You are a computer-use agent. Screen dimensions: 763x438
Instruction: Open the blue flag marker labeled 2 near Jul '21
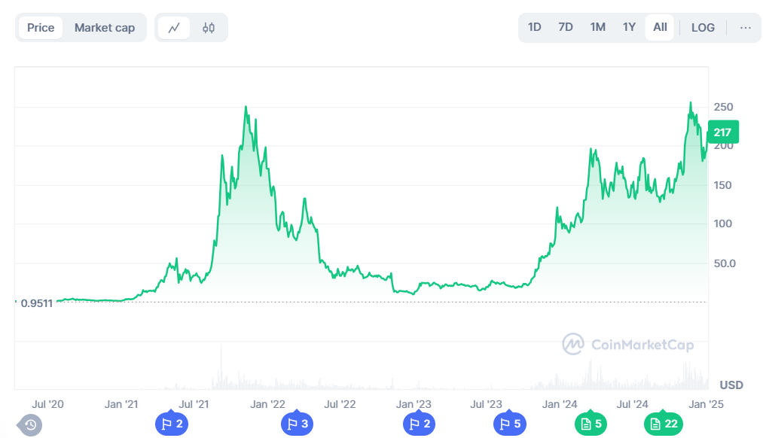172,424
